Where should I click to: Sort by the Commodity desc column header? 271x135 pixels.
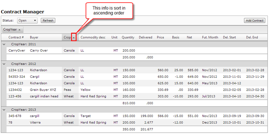[93, 38]
